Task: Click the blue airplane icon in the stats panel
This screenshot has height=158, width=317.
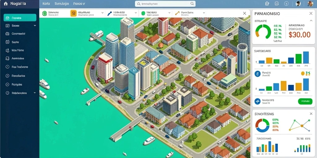Action: tap(258, 101)
